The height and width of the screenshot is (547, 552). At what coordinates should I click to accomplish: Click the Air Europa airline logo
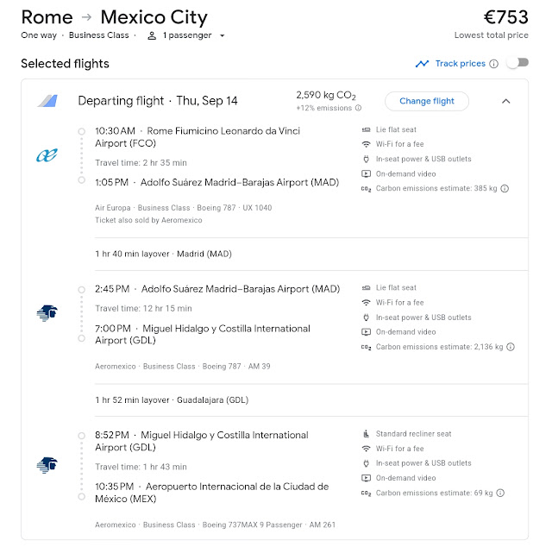tap(47, 155)
